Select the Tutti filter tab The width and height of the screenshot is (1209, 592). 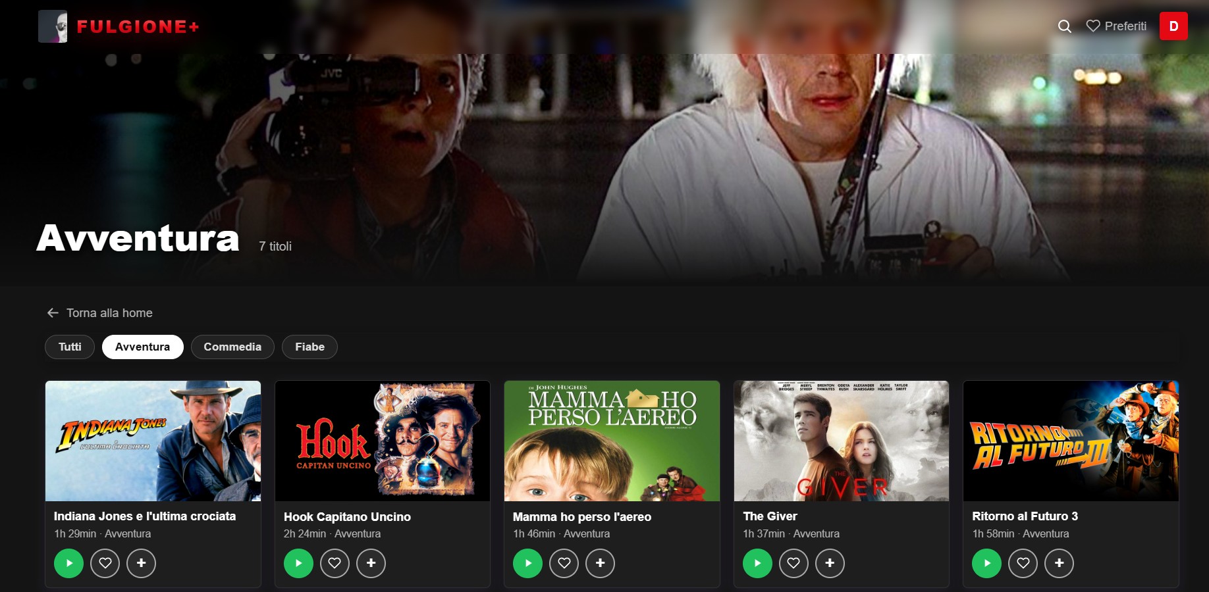pyautogui.click(x=70, y=347)
